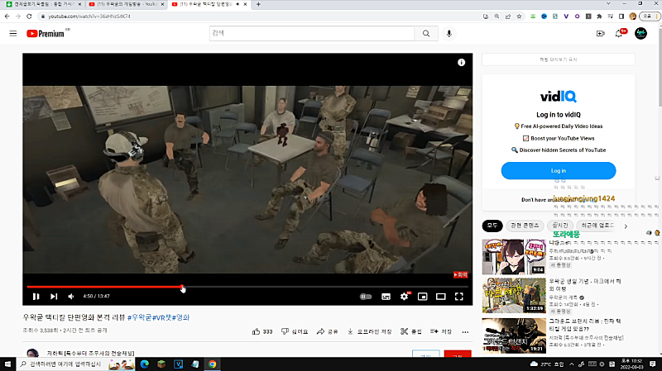Open the uploader channel avatar

[32, 353]
